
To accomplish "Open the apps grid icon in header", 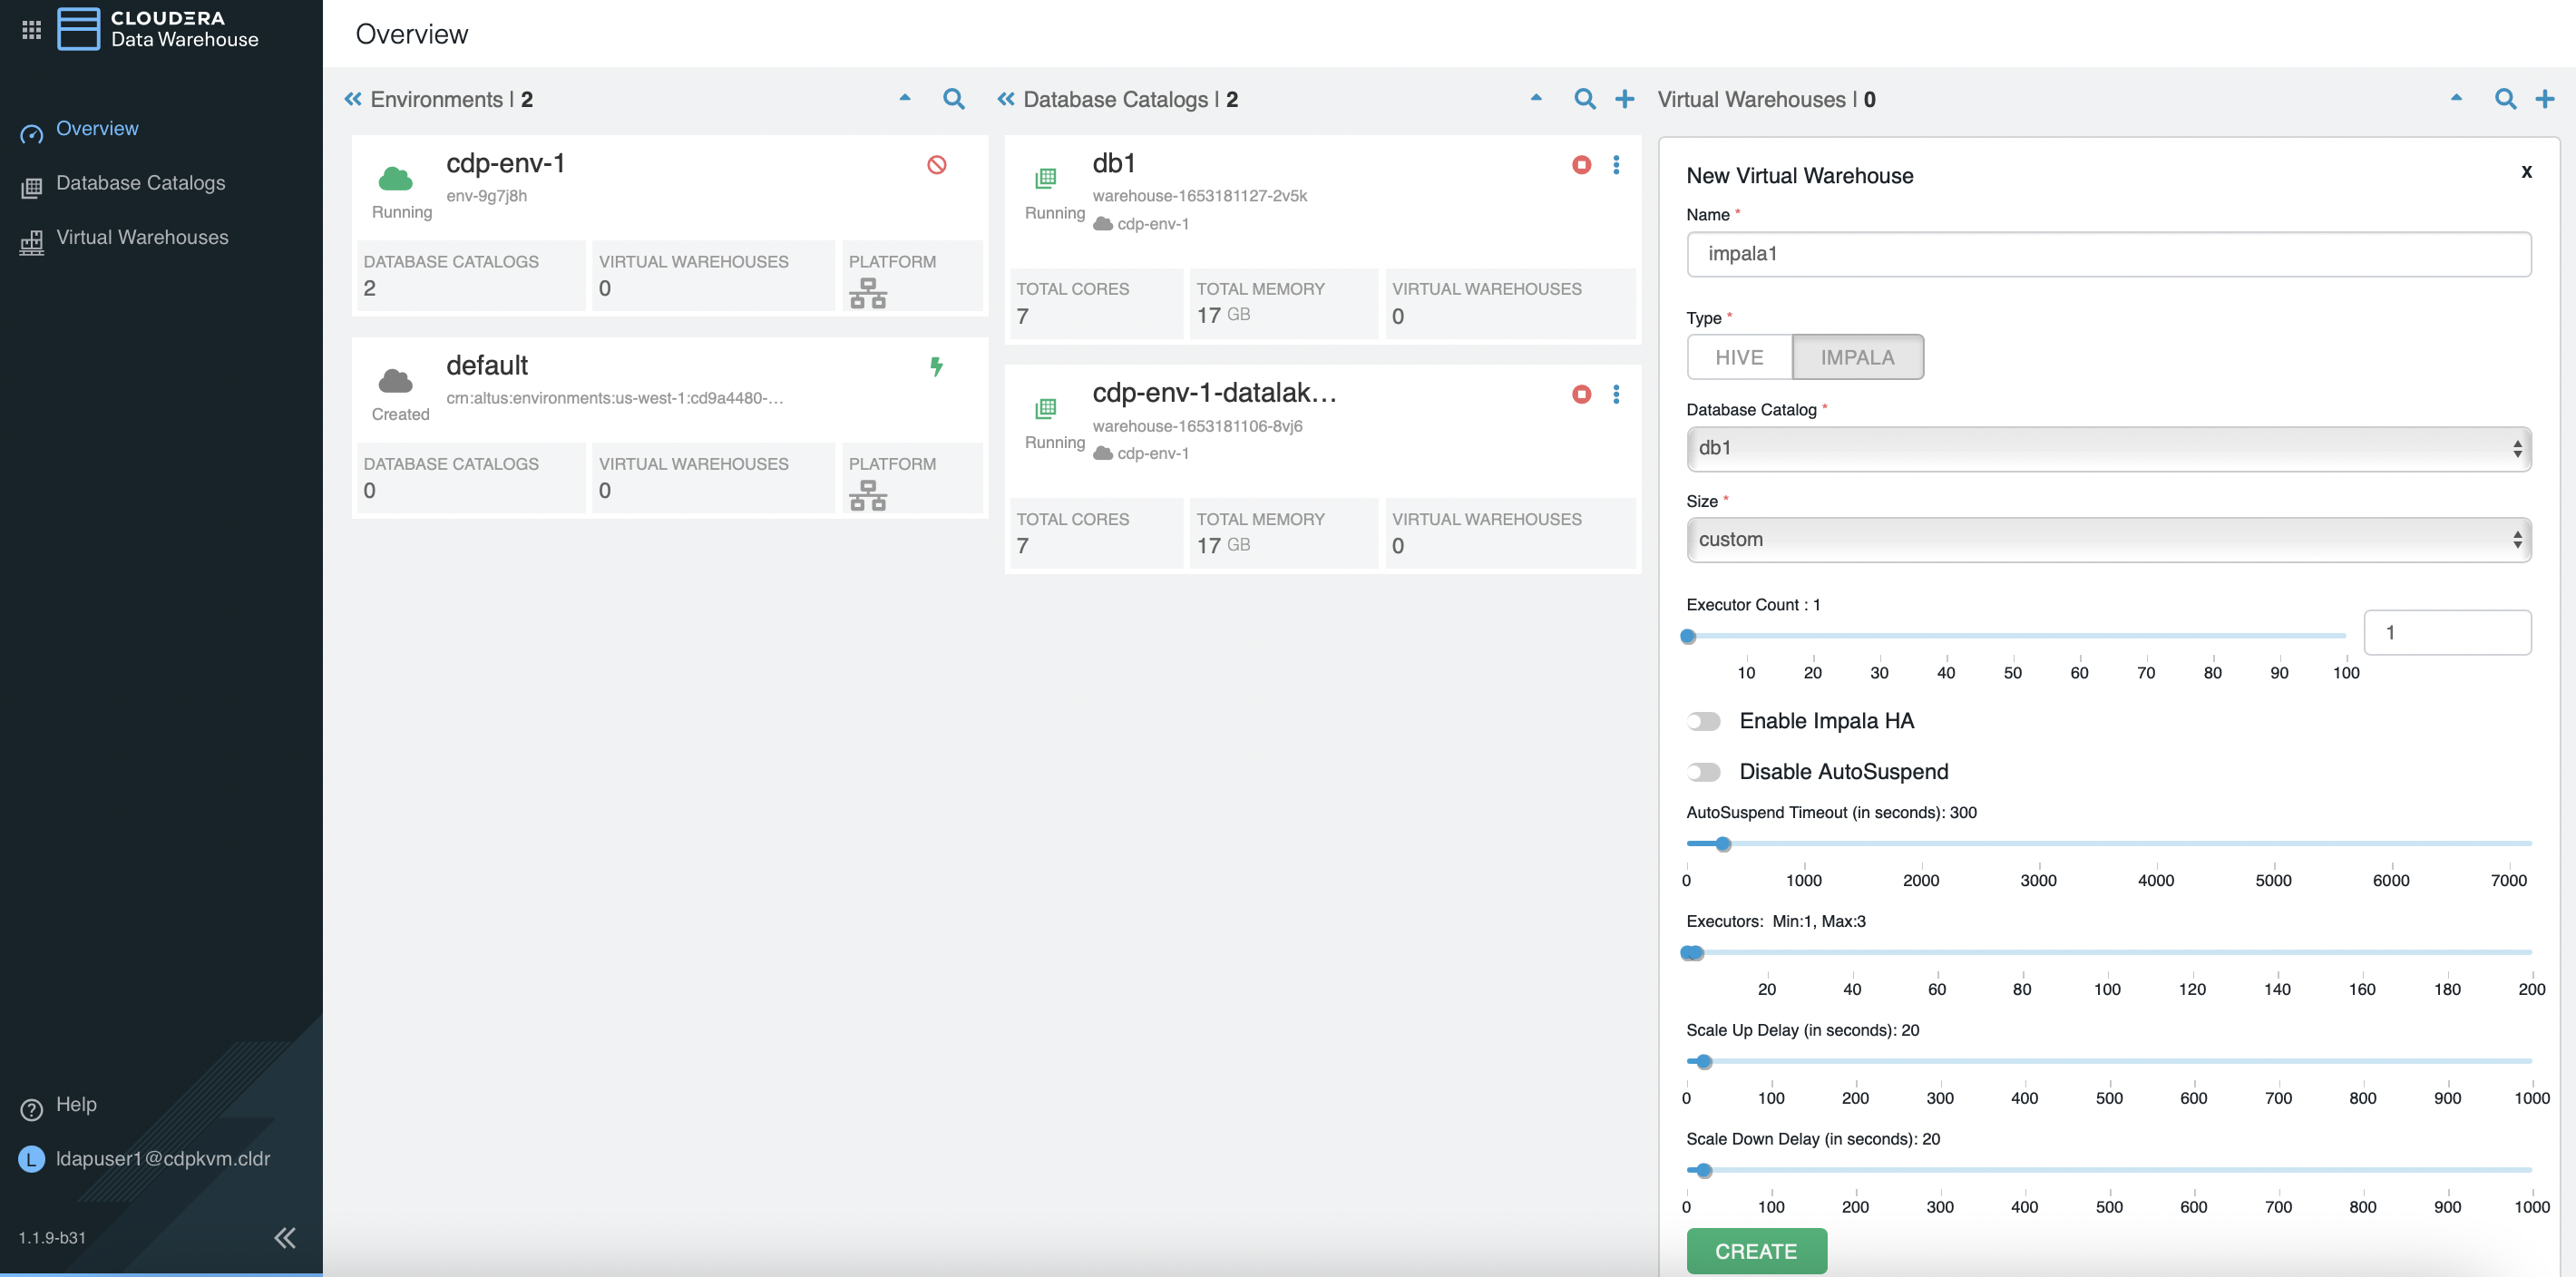I will point(31,30).
